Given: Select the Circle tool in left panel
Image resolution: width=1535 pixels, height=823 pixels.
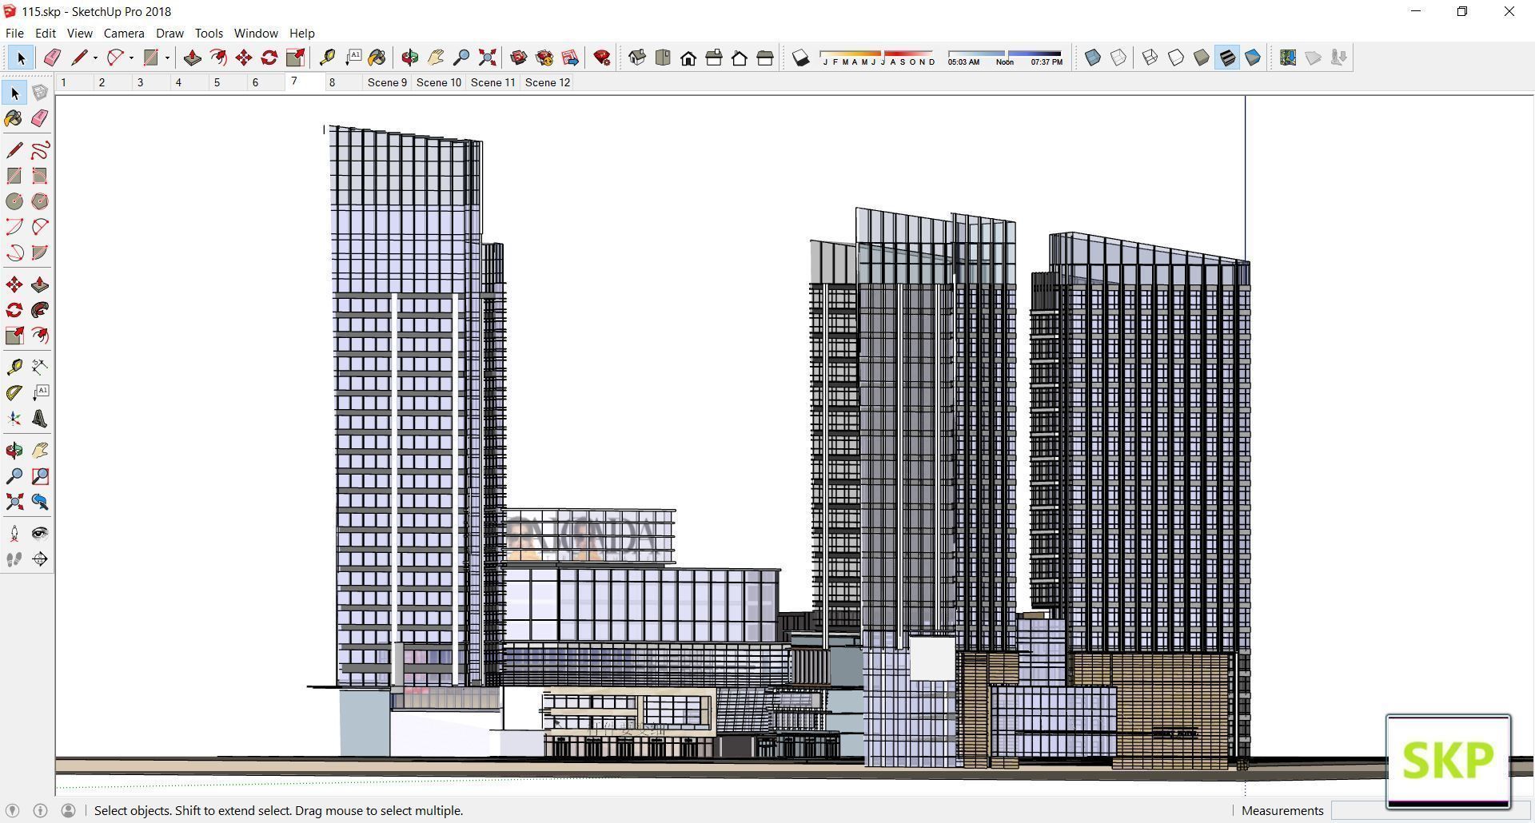Looking at the screenshot, I should pos(14,201).
